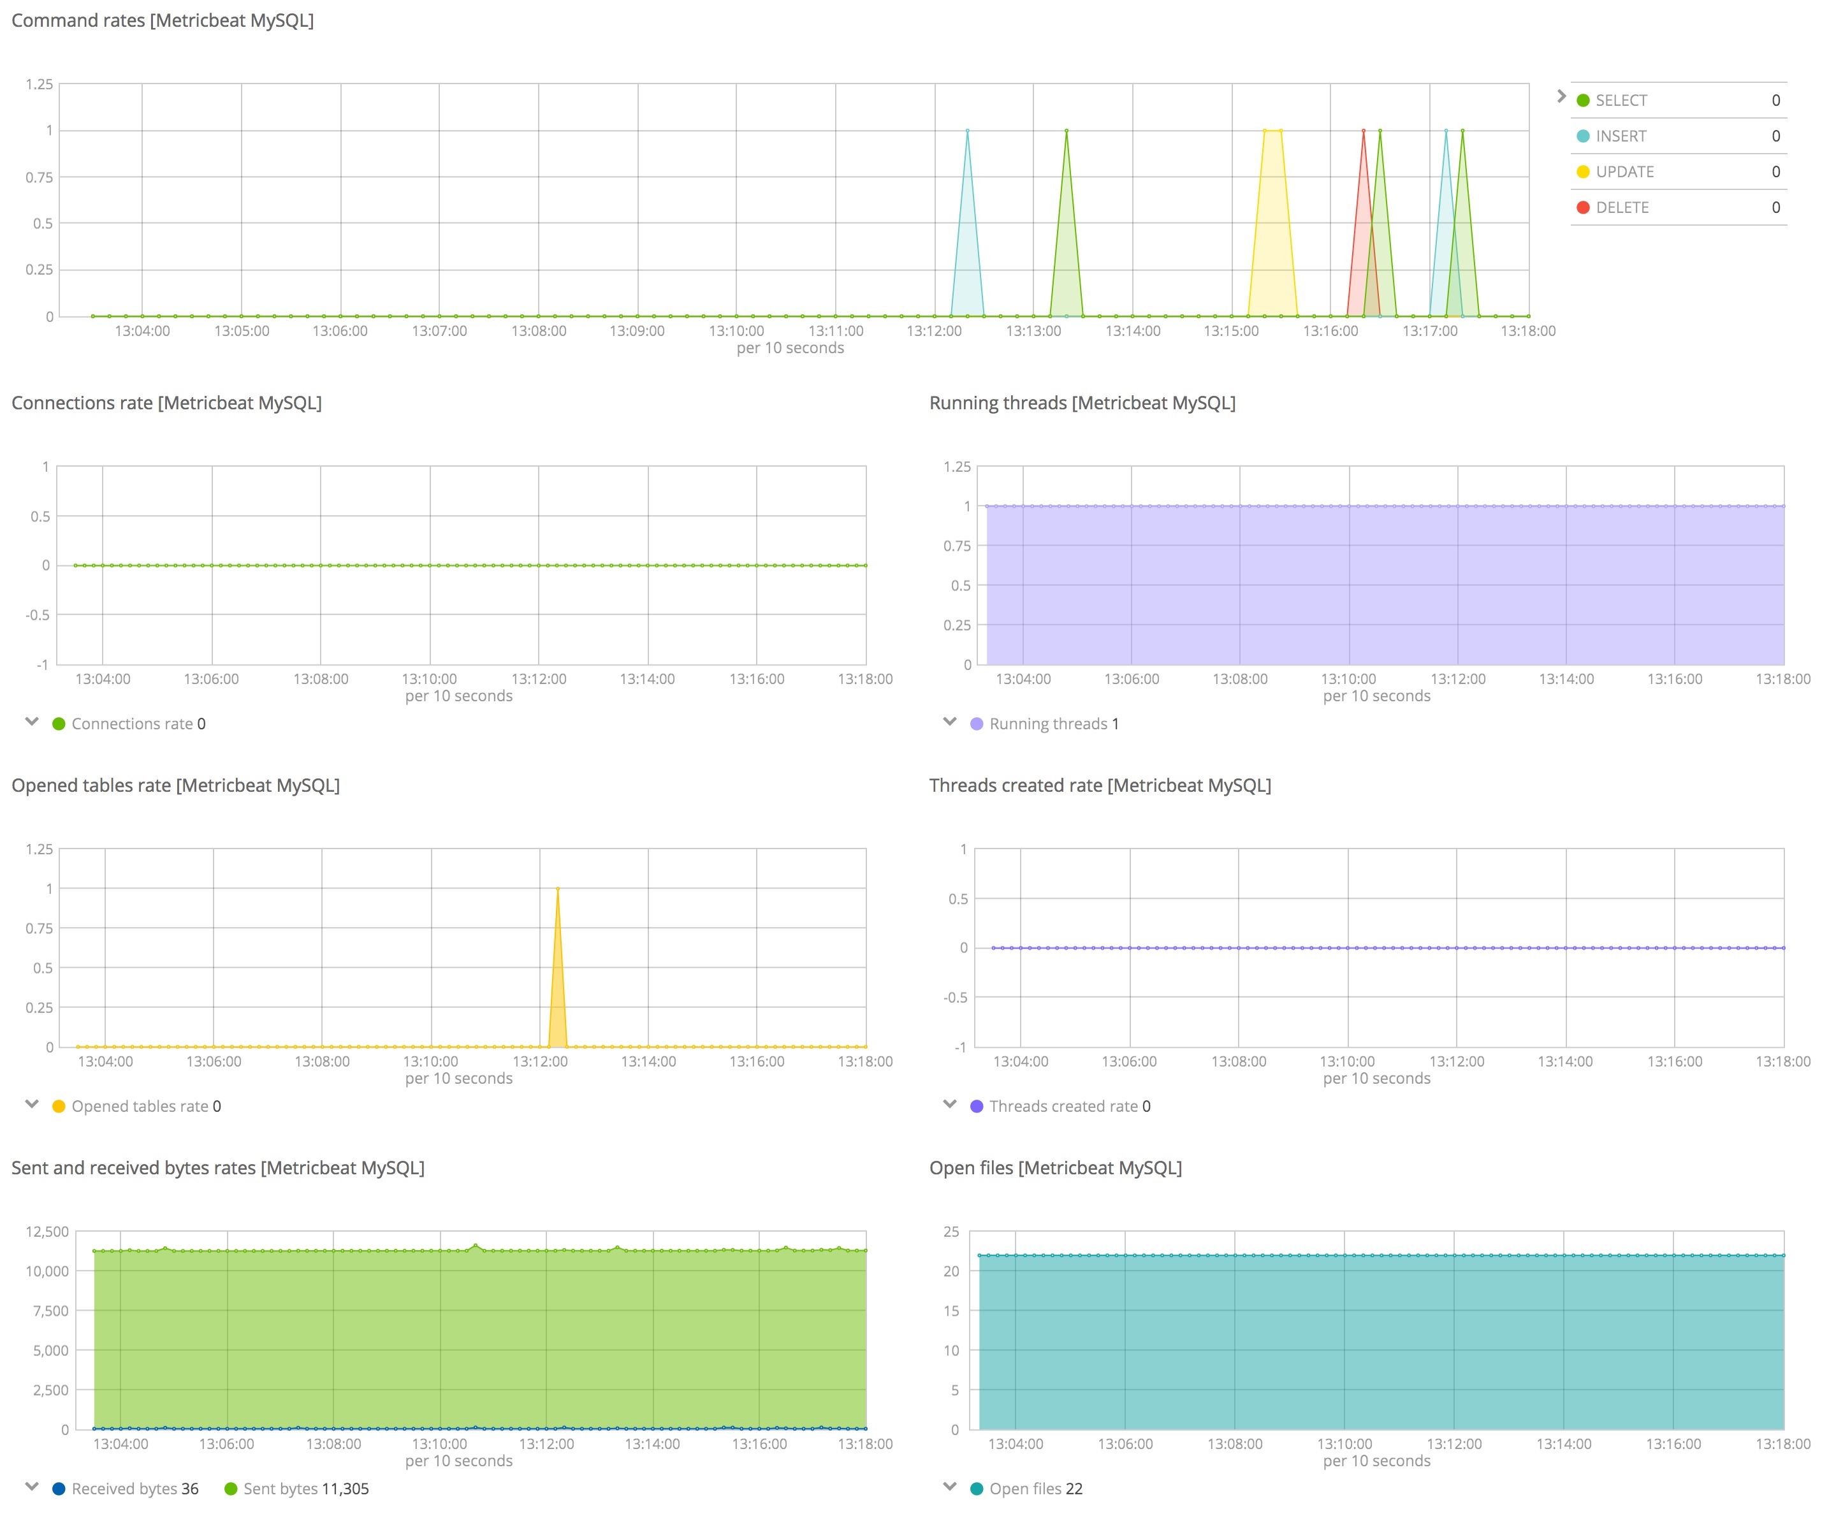This screenshot has width=1836, height=1530.
Task: Click the Running threads panel title
Action: pyautogui.click(x=1082, y=403)
